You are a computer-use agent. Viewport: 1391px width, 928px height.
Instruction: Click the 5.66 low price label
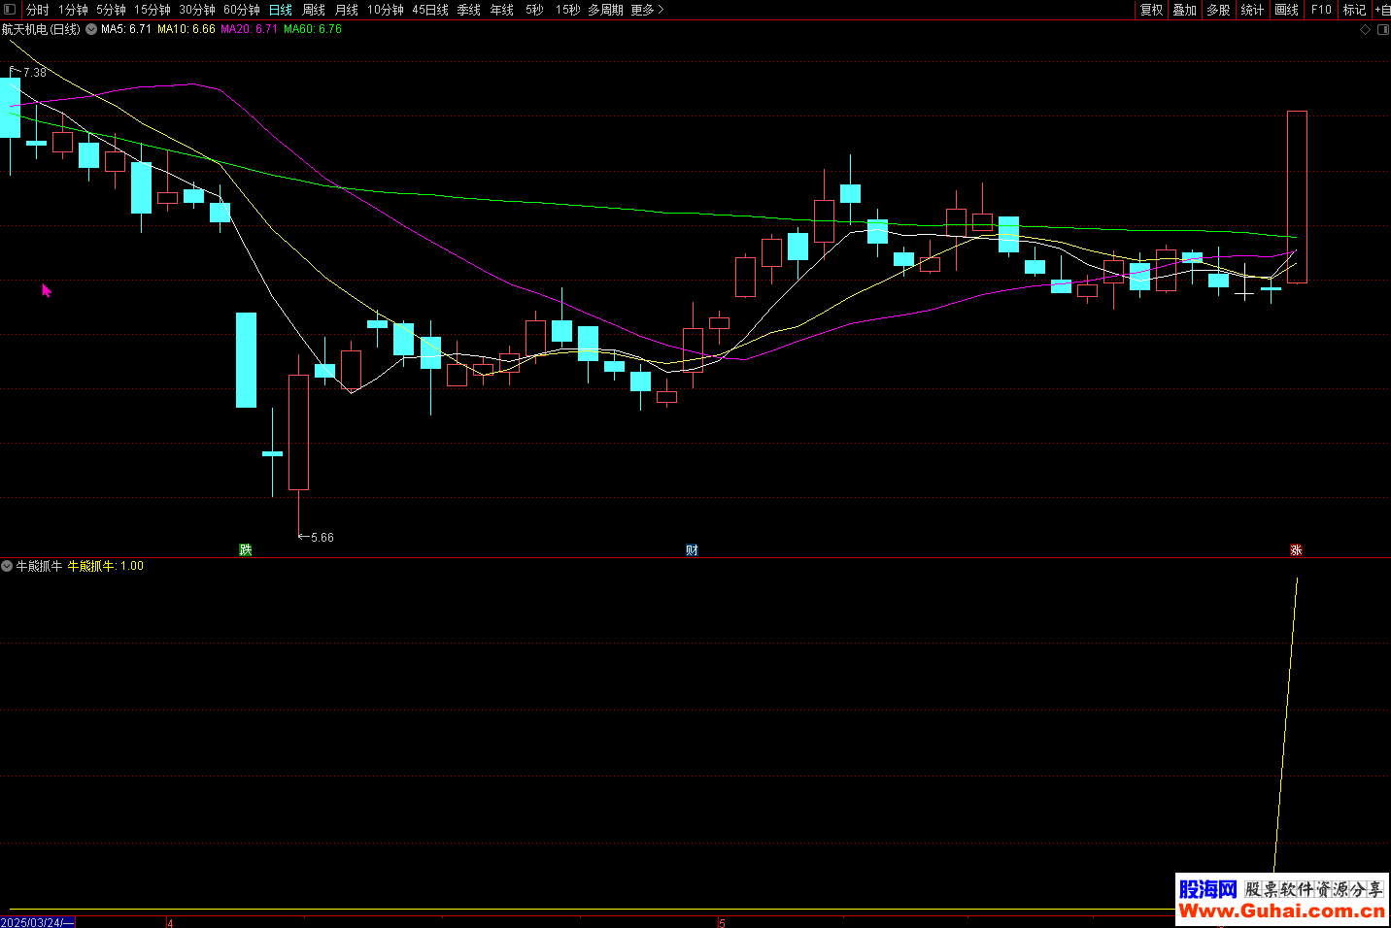pyautogui.click(x=322, y=537)
